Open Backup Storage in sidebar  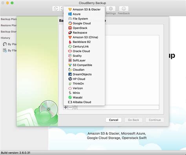pos(8,32)
